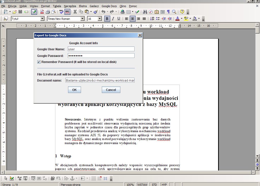Click the 100% zoom status bar field
Viewport: 260px width, 186px height.
130,184
